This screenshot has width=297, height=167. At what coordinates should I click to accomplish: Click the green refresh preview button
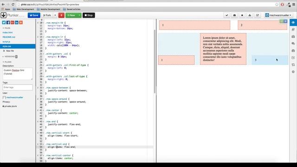click(x=282, y=21)
